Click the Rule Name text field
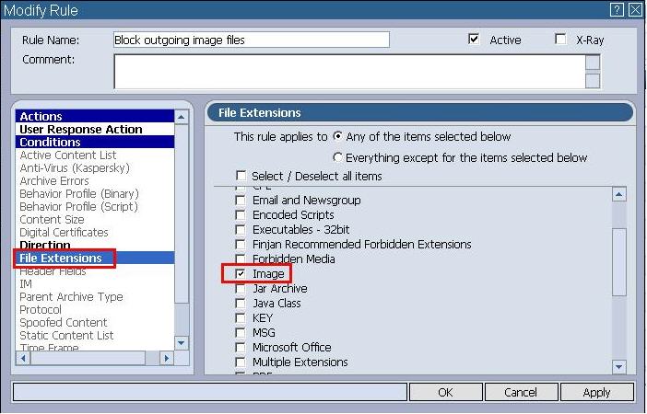 (251, 40)
